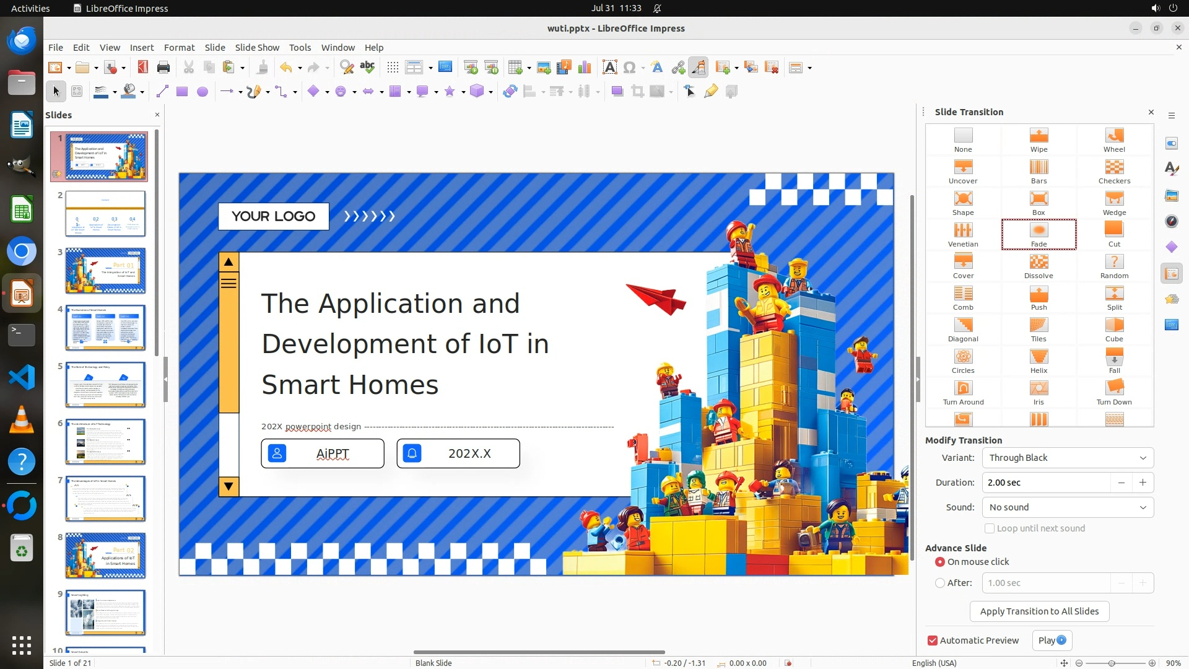Open the Slide Show menu
This screenshot has height=669, width=1189.
257,47
